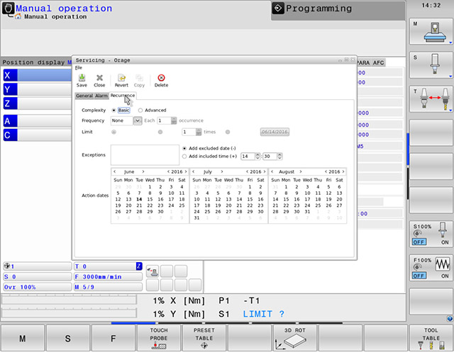Switch to the Alarm tab
The image size is (454, 352).
(101, 96)
